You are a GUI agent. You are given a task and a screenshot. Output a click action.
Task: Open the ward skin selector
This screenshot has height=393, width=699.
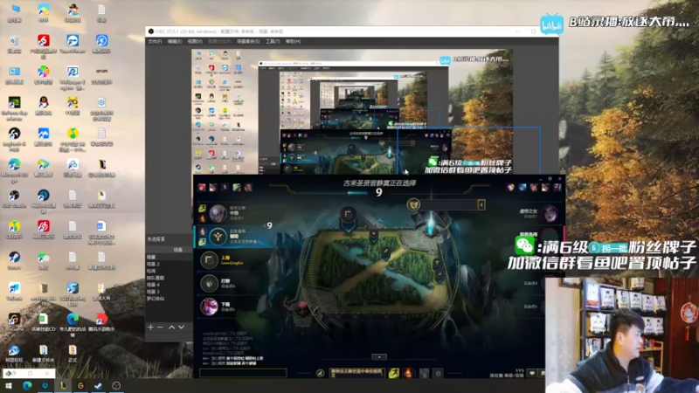(x=424, y=373)
